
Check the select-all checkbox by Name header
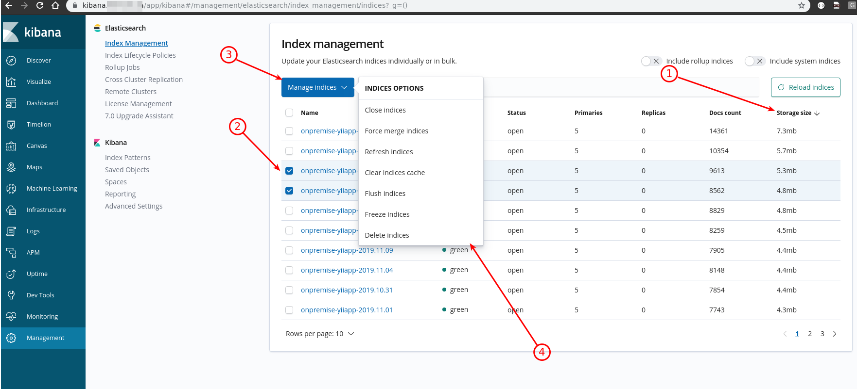pyautogui.click(x=289, y=113)
